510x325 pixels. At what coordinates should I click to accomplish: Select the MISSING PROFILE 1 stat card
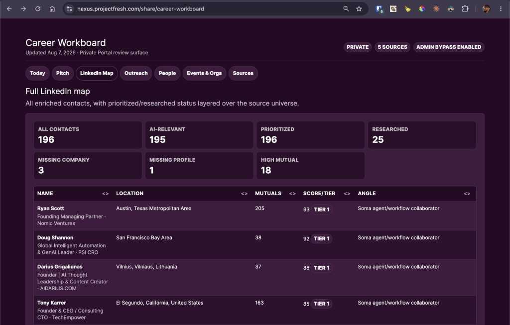coord(199,166)
